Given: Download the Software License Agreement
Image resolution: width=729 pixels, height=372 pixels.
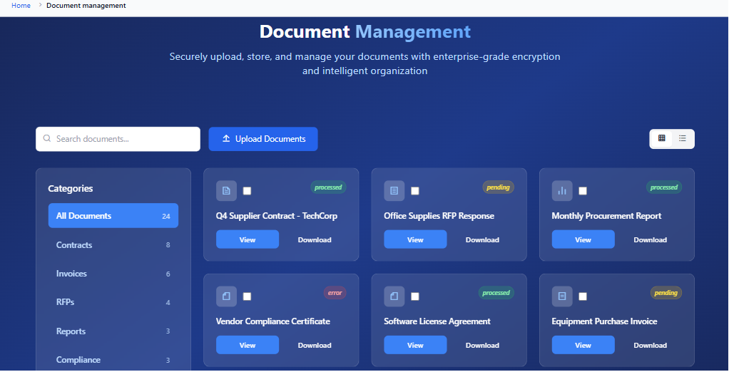Looking at the screenshot, I should click(482, 346).
